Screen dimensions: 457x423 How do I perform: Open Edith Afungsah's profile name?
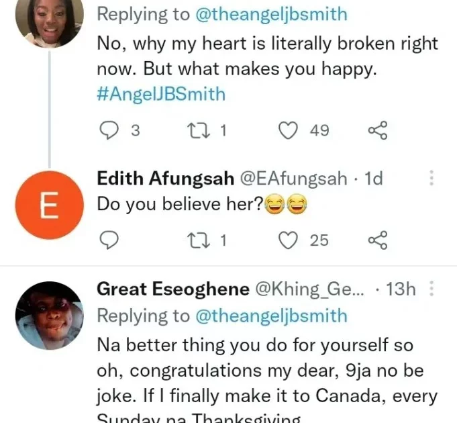(164, 178)
